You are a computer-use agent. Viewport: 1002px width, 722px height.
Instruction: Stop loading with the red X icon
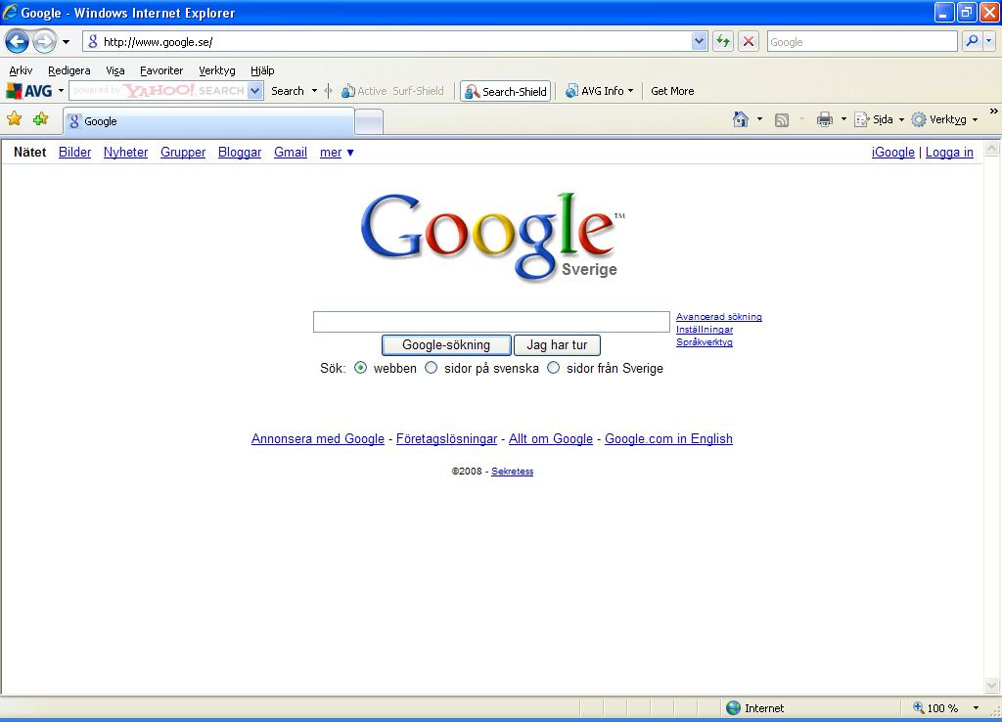pos(749,41)
